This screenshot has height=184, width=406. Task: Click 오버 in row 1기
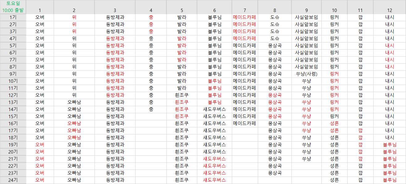click(40, 17)
